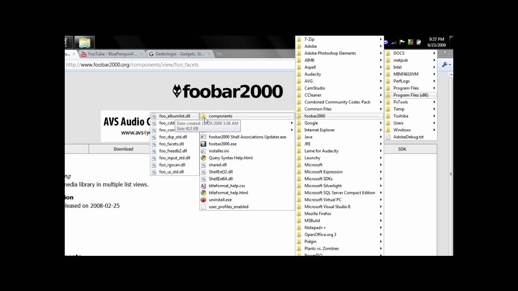Open the OpenOffice.org 3 folder
The image size is (518, 291).
pos(339,234)
